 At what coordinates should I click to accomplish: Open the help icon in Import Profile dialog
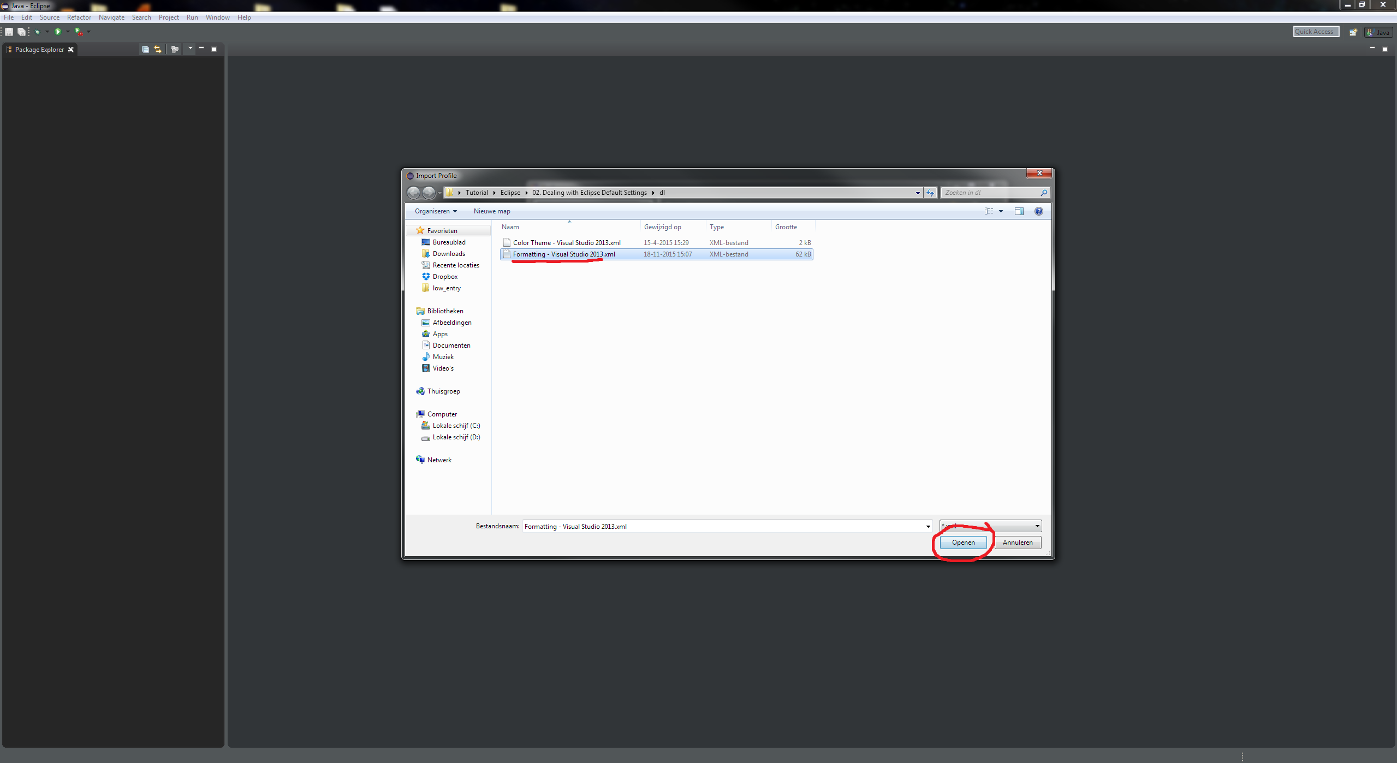click(x=1038, y=211)
